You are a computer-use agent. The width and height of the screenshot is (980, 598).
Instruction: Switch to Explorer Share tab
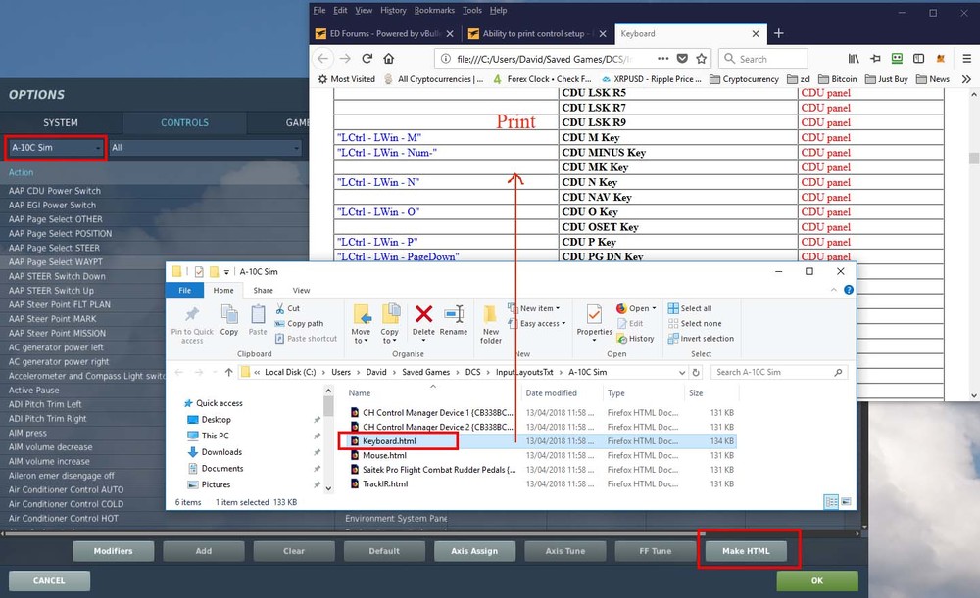tap(263, 291)
